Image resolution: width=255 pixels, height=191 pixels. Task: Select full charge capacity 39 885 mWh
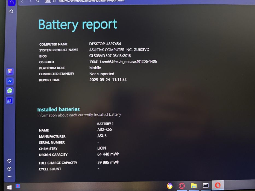[x=108, y=162]
